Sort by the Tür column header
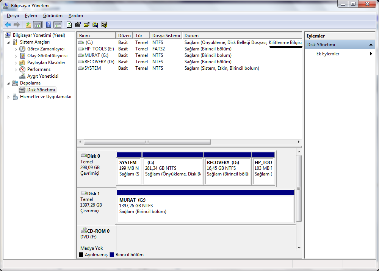Screen dimensions: 379x271 click(141, 36)
